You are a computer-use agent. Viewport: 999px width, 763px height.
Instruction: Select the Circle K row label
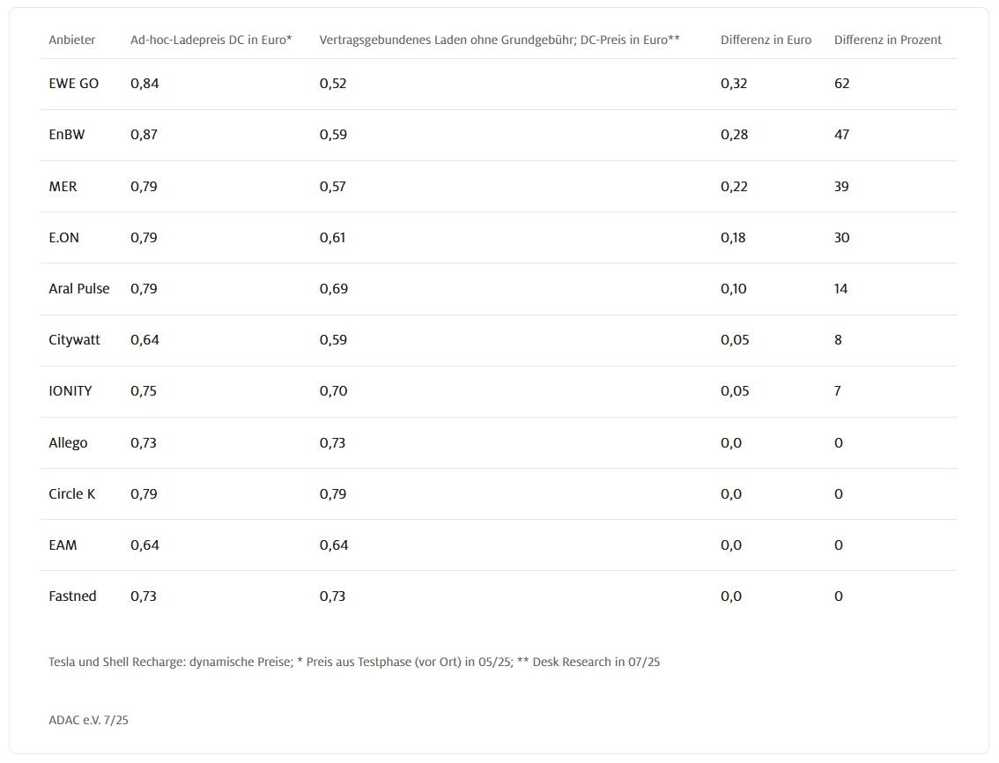(72, 493)
